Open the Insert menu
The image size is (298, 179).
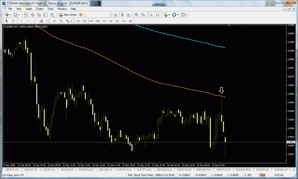(x=29, y=9)
